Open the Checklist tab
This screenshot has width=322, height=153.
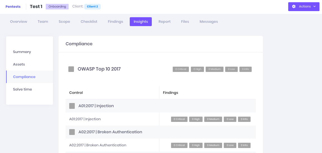tap(89, 22)
